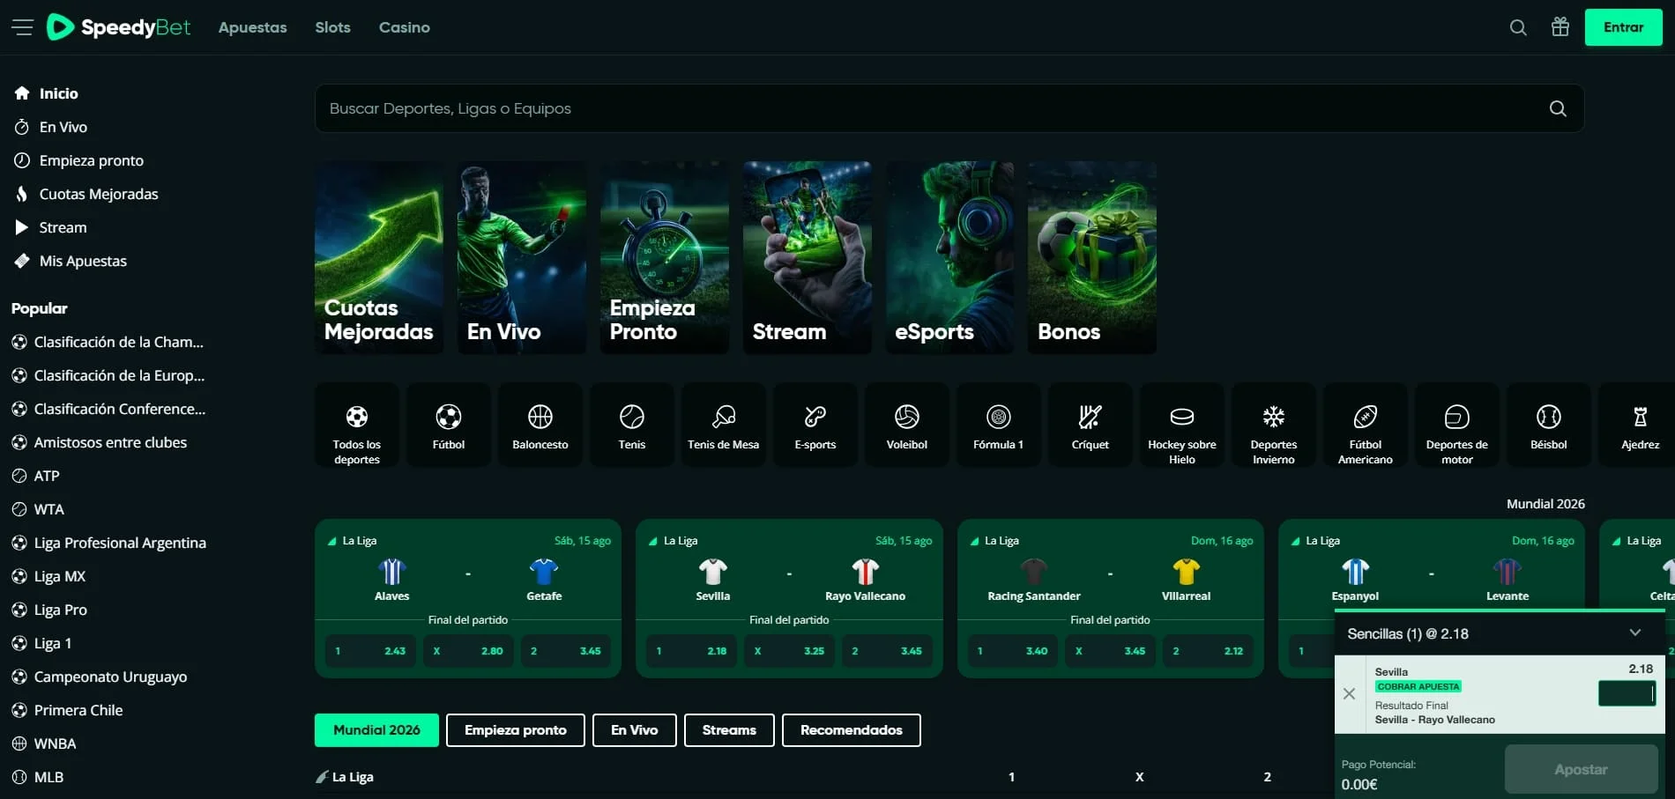
Task: Open MLB in Popular list
Action: point(38,777)
